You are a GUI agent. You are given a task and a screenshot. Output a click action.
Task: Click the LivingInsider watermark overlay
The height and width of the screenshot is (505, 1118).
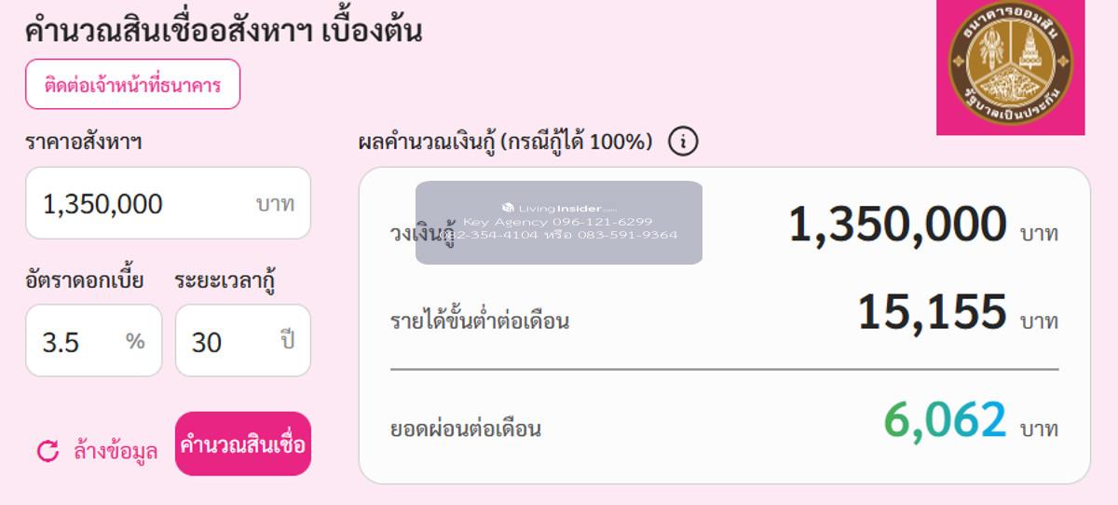tap(559, 223)
